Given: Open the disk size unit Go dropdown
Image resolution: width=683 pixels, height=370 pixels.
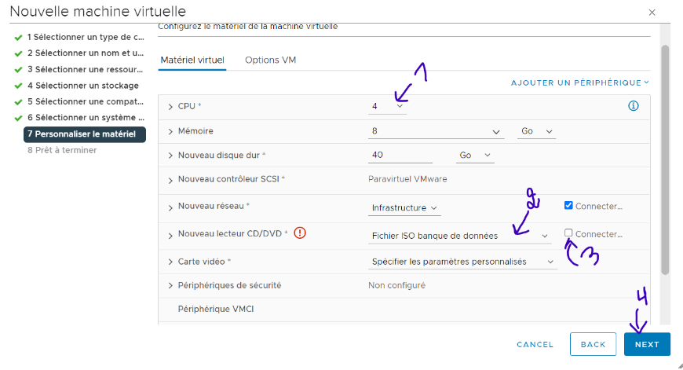Looking at the screenshot, I should (475, 155).
